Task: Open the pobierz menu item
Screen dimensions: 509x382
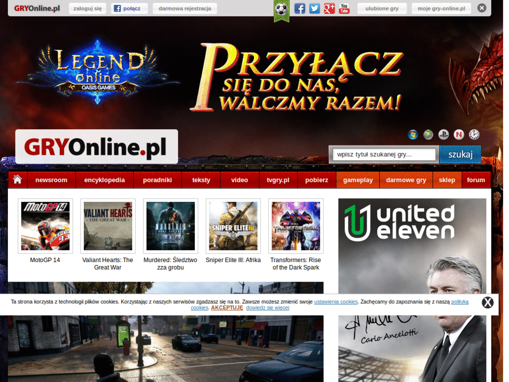Action: [x=317, y=180]
